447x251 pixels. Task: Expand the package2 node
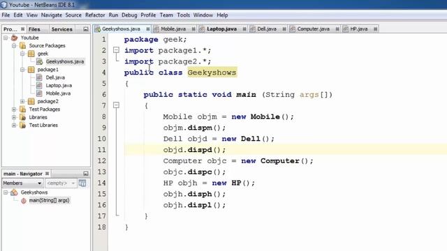pos(22,101)
